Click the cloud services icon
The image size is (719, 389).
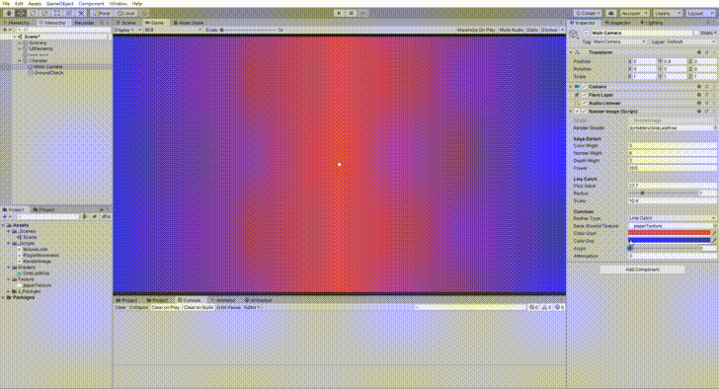point(610,13)
